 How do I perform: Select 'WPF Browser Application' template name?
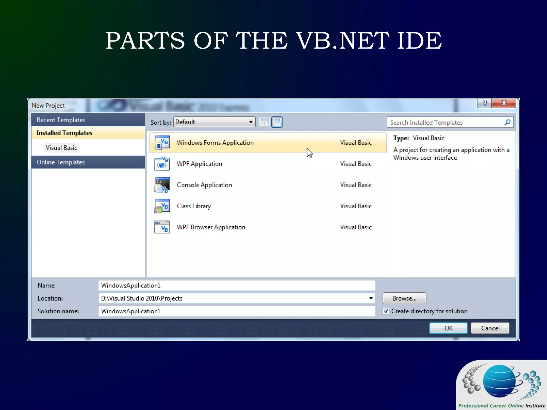[x=211, y=227]
